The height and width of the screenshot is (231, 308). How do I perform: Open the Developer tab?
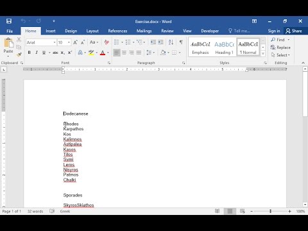(x=210, y=31)
